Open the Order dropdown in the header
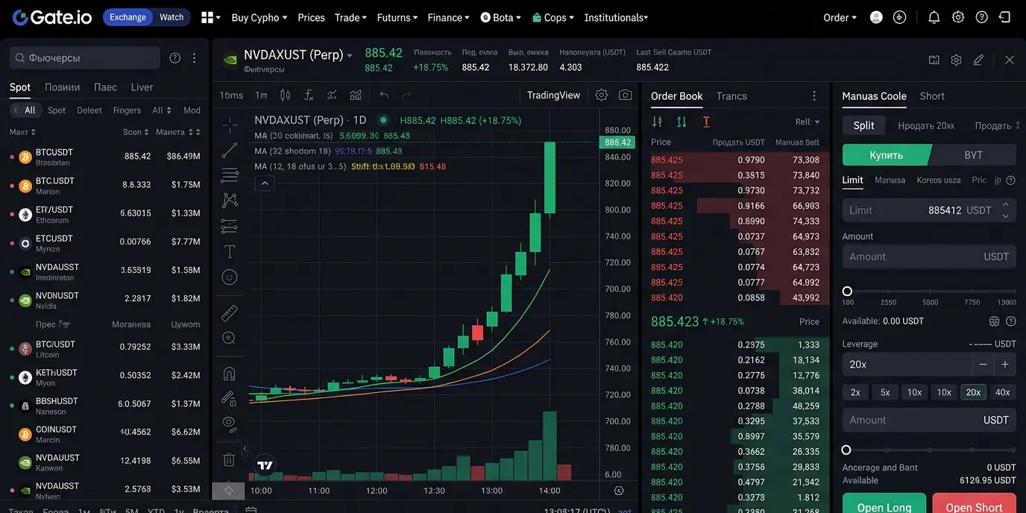1026x513 pixels. tap(840, 17)
